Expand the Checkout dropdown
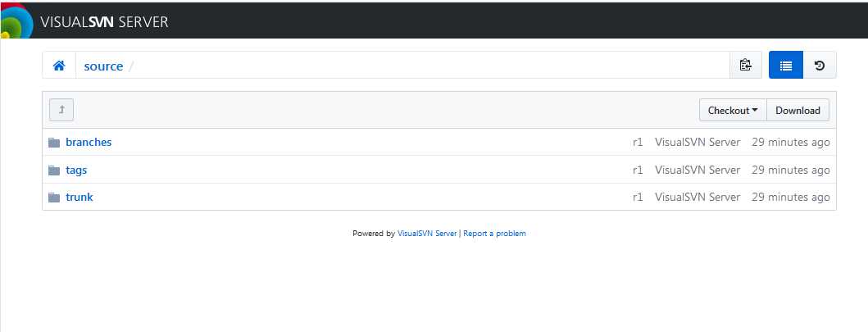868x332 pixels. pos(733,110)
